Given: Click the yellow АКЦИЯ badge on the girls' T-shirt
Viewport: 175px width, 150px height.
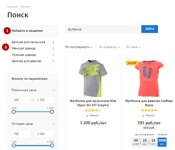Looking at the screenshot, I should click(132, 63).
